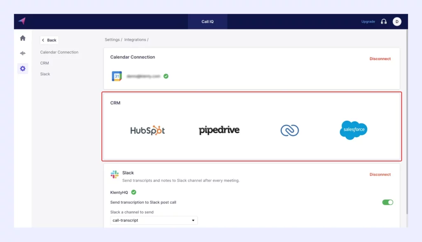Open the call recordings waveform icon
The width and height of the screenshot is (422, 242).
23,53
